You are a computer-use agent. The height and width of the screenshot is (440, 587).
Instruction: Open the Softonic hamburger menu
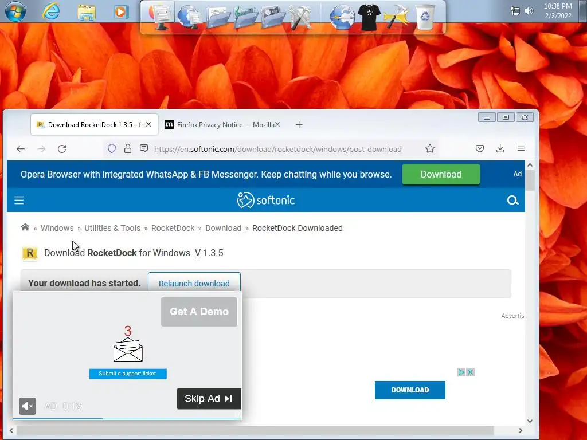[19, 200]
